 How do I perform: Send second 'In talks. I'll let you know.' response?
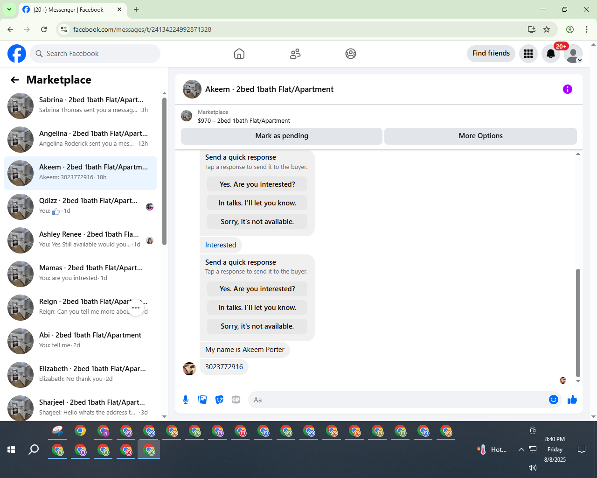[257, 308]
